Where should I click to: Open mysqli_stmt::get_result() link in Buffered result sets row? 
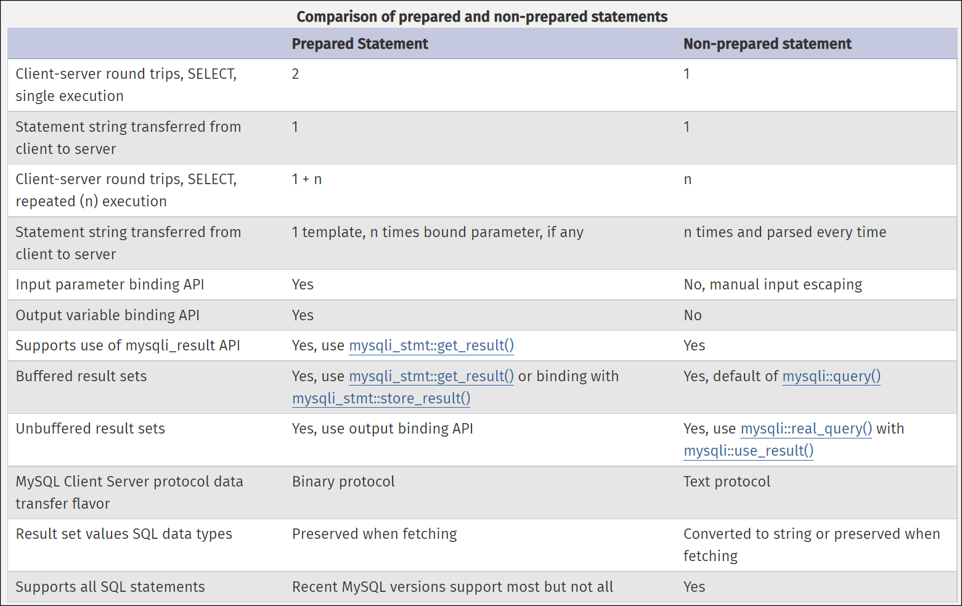(431, 376)
